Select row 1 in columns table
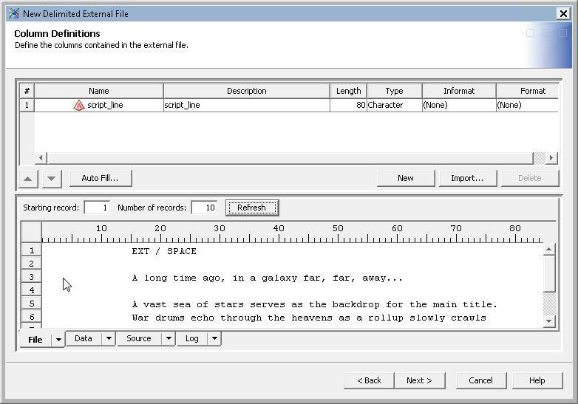Screen dimensions: 578x404 pyautogui.click(x=27, y=106)
